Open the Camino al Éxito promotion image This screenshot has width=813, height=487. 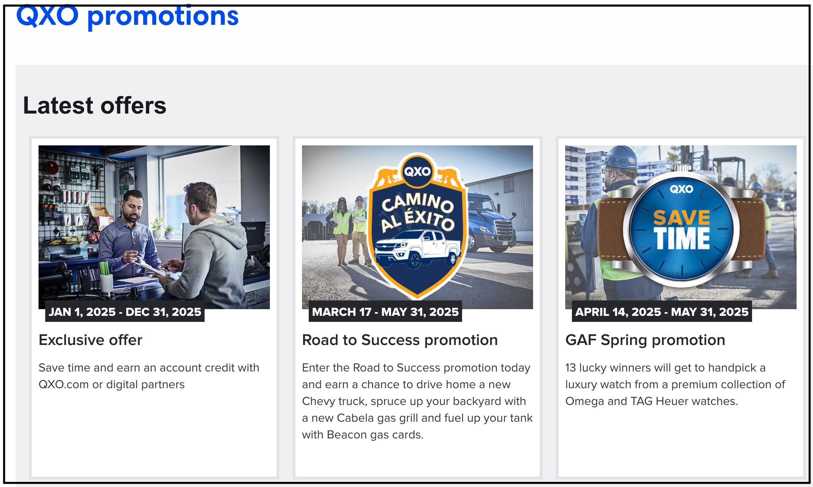click(x=417, y=227)
